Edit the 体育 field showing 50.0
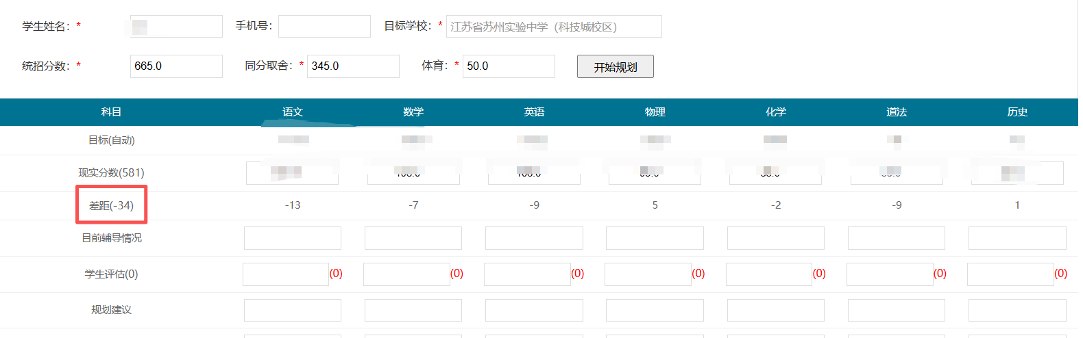The height and width of the screenshot is (338, 1083). click(x=509, y=66)
